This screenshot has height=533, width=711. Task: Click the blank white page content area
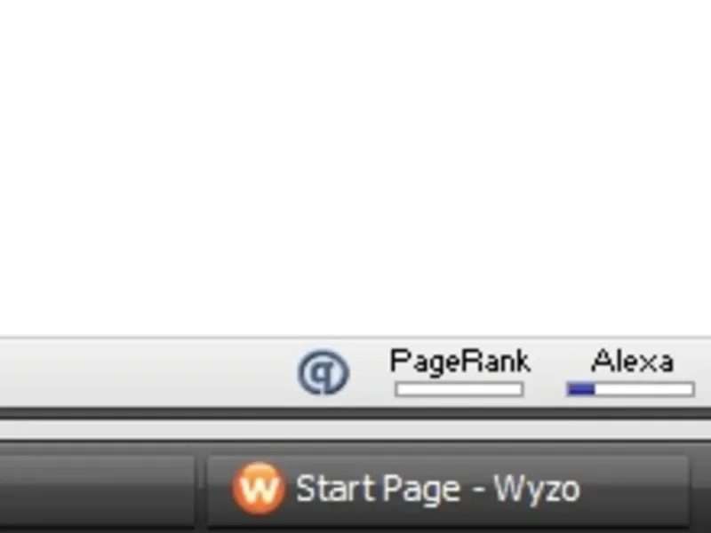(355, 168)
